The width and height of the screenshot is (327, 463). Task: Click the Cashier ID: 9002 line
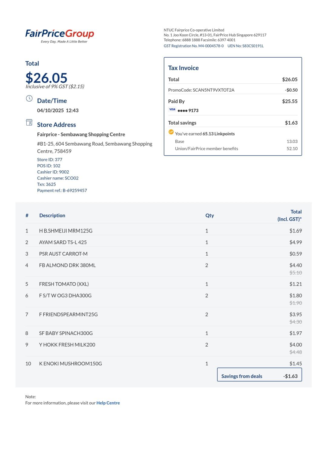coord(53,172)
